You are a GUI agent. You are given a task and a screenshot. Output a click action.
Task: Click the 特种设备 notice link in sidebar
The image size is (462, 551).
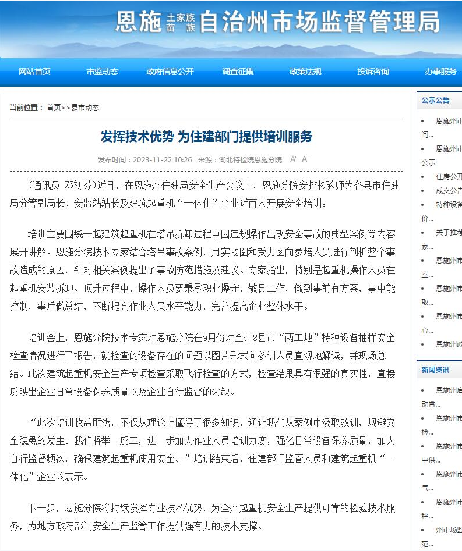pos(449,205)
